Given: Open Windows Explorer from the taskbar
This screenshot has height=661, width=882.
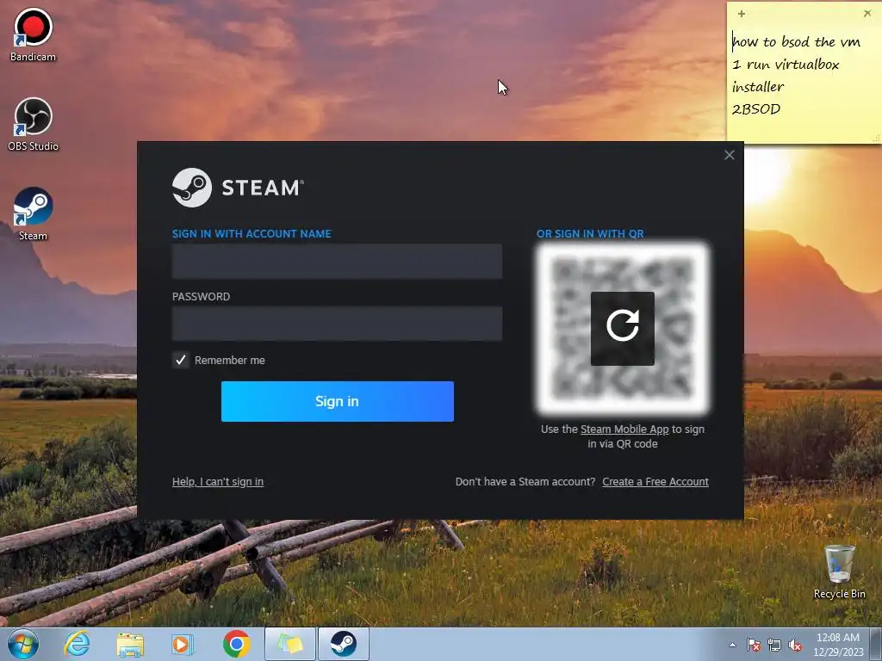Looking at the screenshot, I should pos(130,645).
